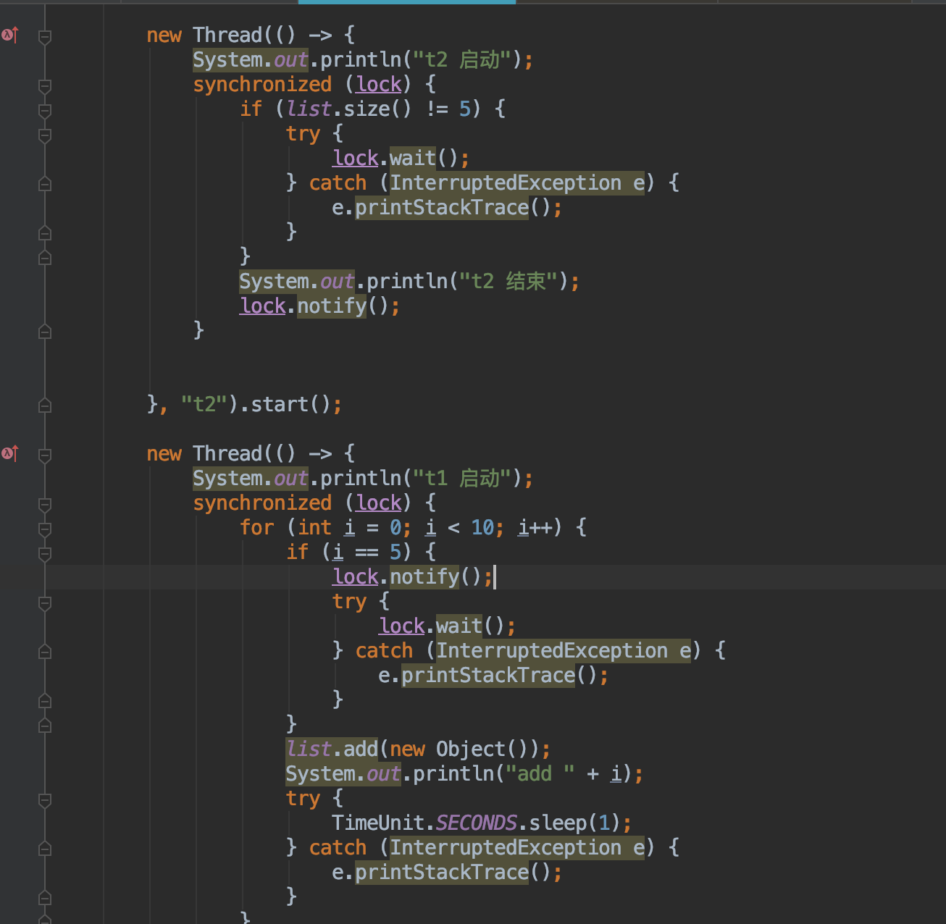The height and width of the screenshot is (924, 946).
Task: Fold the synchronized block inside t1 thread
Action: click(45, 504)
